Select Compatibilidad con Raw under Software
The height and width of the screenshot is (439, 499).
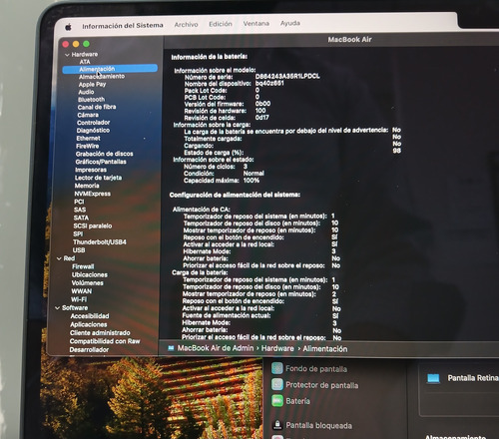[x=105, y=341]
